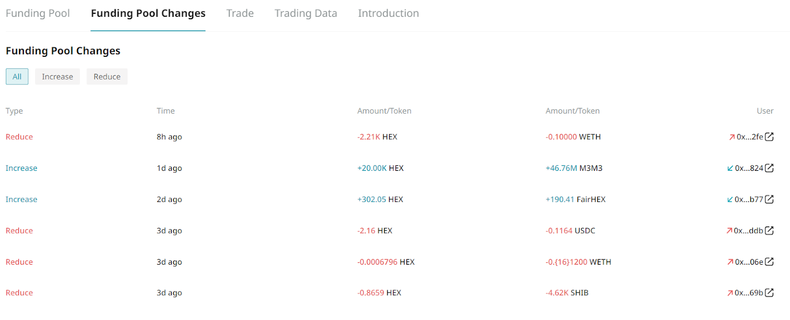This screenshot has width=790, height=320.
Task: Open external link icon for 0x...b77
Action: click(x=769, y=200)
